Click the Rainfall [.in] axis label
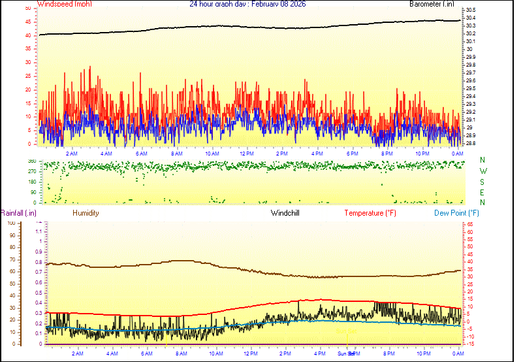This screenshot has width=521, height=362. 18,213
